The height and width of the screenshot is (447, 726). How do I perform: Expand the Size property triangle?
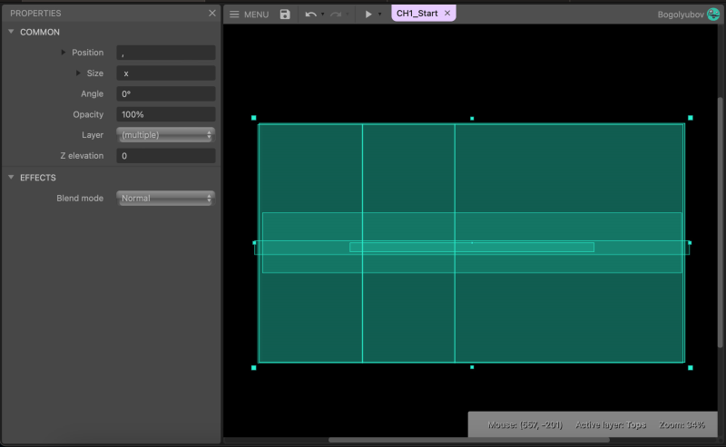78,73
